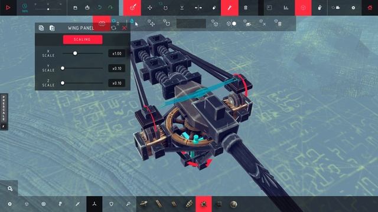
Task: Open the weaponry sword category tab
Action: click(77, 204)
